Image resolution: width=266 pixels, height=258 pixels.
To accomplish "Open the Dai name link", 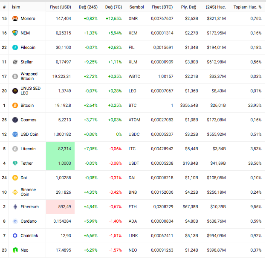I will click(23, 178).
